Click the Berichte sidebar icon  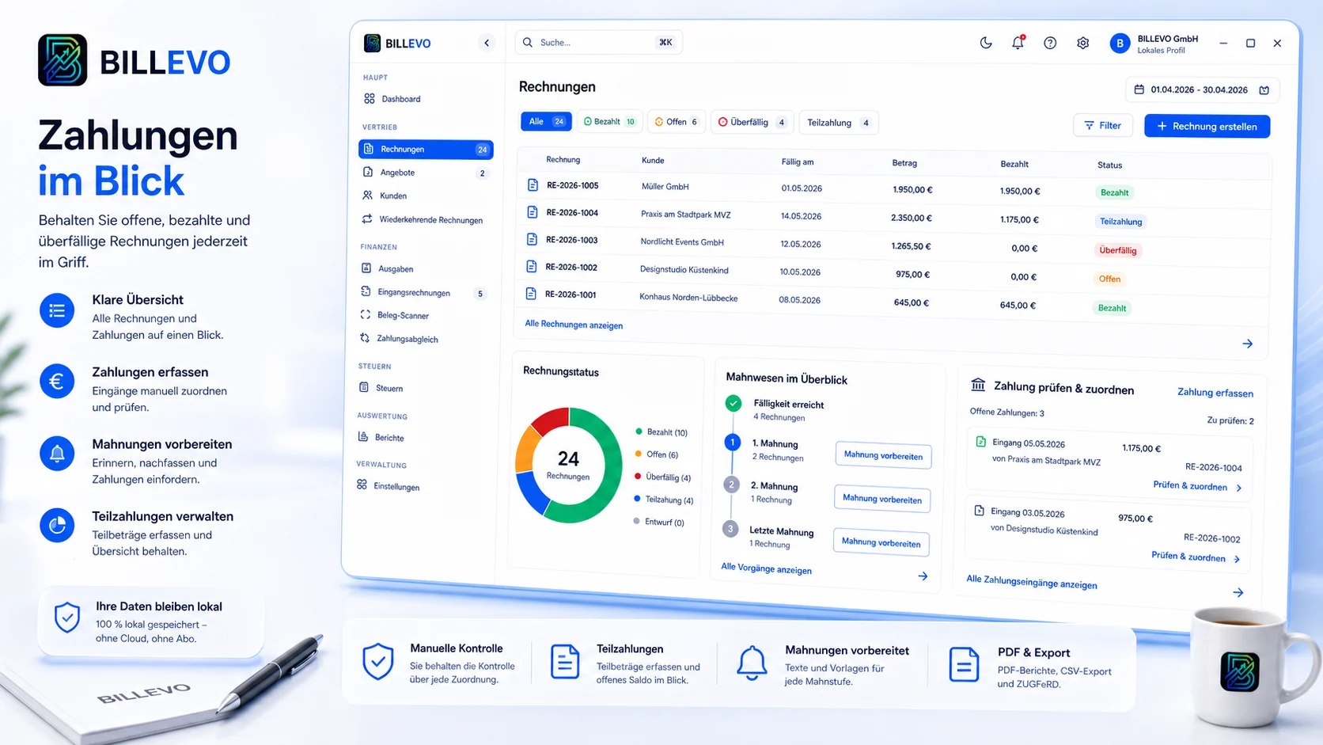(x=363, y=436)
